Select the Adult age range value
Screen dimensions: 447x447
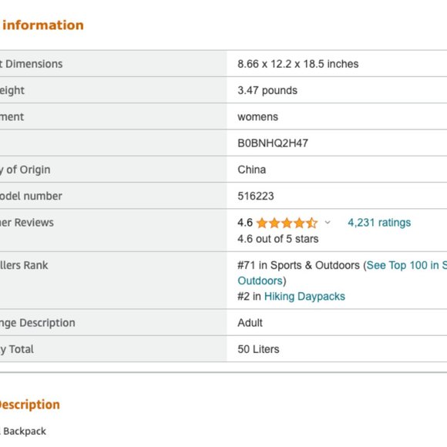click(250, 323)
